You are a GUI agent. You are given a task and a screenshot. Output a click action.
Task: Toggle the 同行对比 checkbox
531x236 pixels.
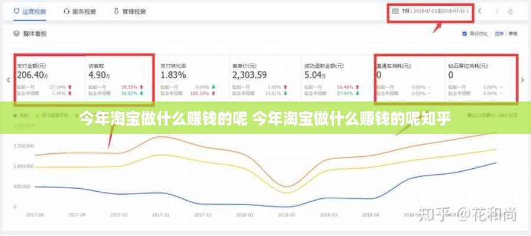pos(465,34)
